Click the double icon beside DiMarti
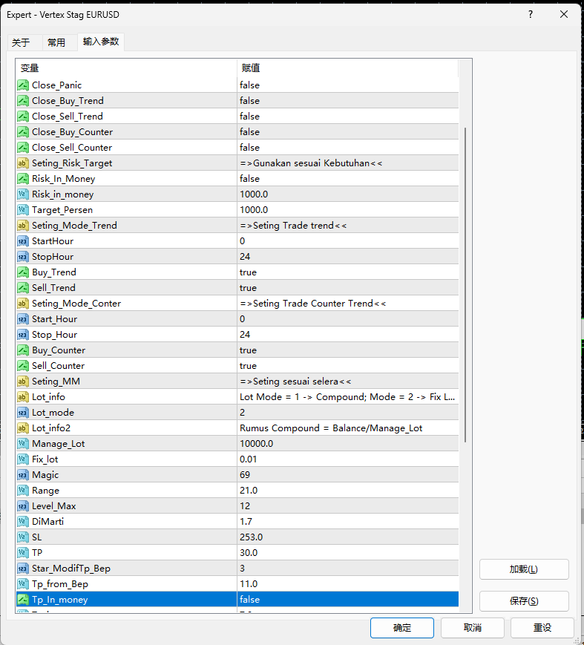 click(23, 522)
